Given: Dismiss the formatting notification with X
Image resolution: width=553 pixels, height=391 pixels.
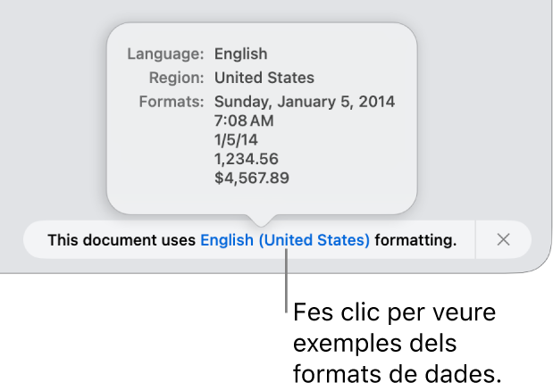Looking at the screenshot, I should [x=503, y=239].
